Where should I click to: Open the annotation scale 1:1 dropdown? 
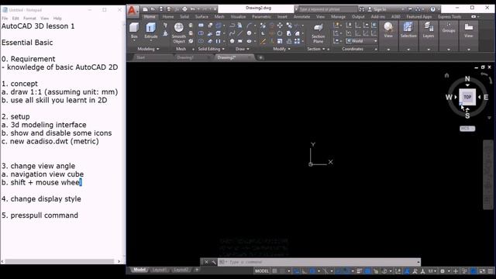pos(432,271)
